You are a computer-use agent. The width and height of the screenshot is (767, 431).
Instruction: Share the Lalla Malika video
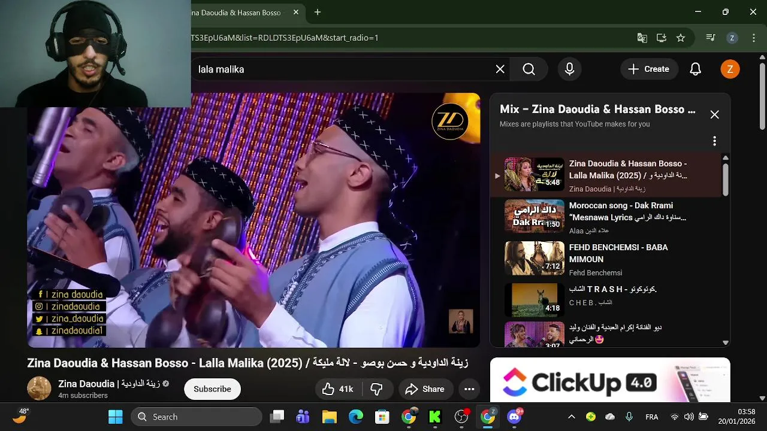click(425, 389)
